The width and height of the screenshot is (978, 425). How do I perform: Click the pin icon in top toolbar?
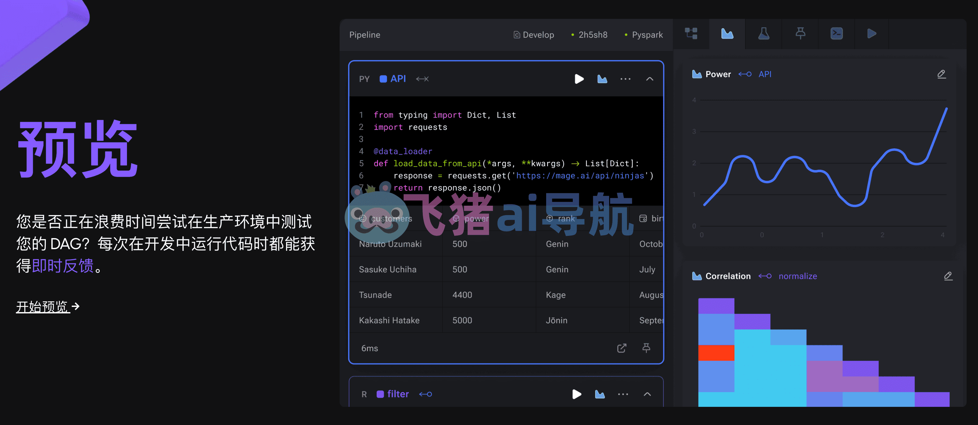point(800,34)
